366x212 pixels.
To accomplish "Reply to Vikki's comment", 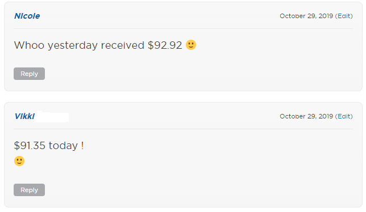I will tap(29, 190).
